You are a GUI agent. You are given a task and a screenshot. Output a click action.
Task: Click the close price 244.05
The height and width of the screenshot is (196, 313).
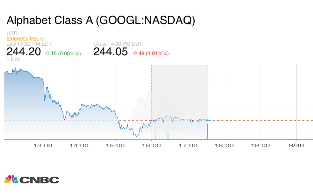click(x=110, y=52)
